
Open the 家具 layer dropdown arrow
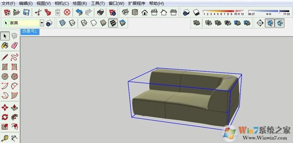(x=42, y=23)
